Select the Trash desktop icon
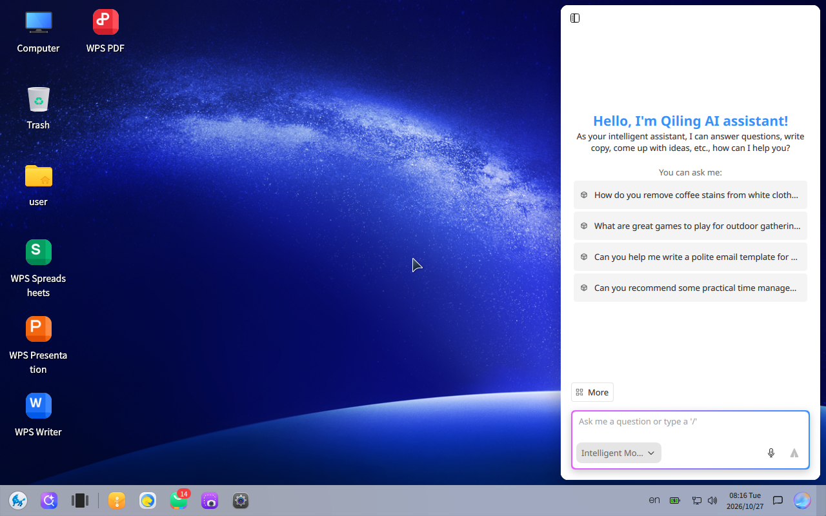The height and width of the screenshot is (516, 826). click(x=38, y=108)
